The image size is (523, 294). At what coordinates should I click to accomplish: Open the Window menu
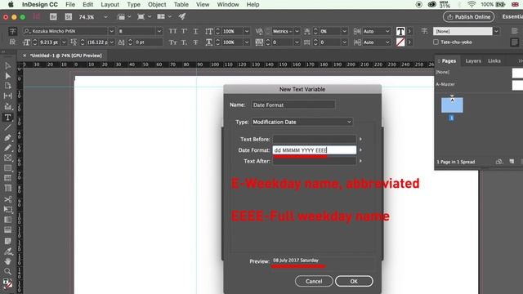[228, 5]
